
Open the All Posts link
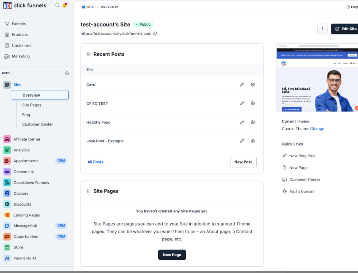pos(95,162)
